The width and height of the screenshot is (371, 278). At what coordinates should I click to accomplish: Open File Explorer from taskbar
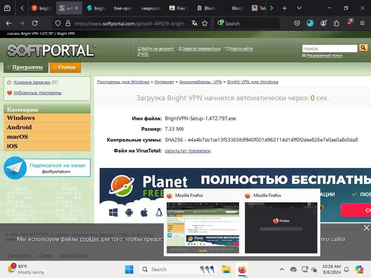pos(226,269)
